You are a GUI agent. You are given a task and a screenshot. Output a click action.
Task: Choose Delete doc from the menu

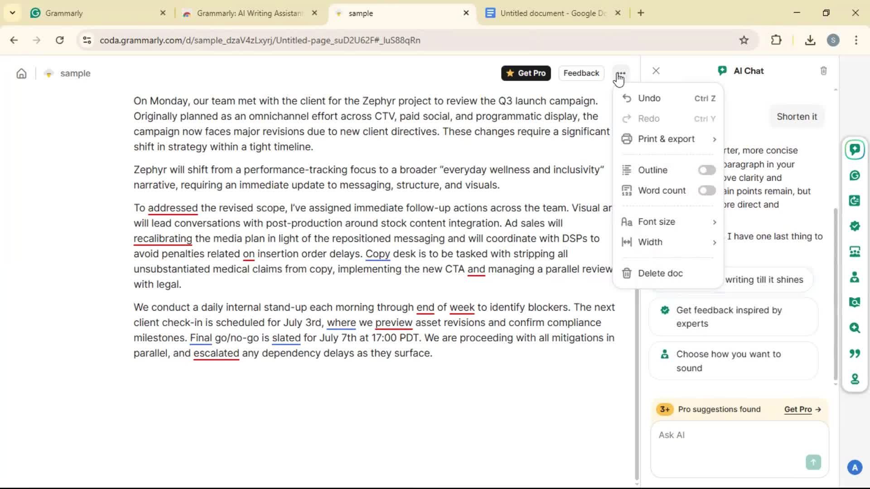pyautogui.click(x=660, y=273)
